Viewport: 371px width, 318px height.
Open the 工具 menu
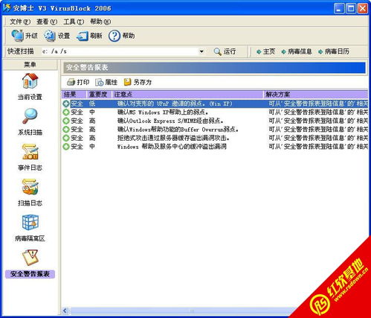click(74, 22)
